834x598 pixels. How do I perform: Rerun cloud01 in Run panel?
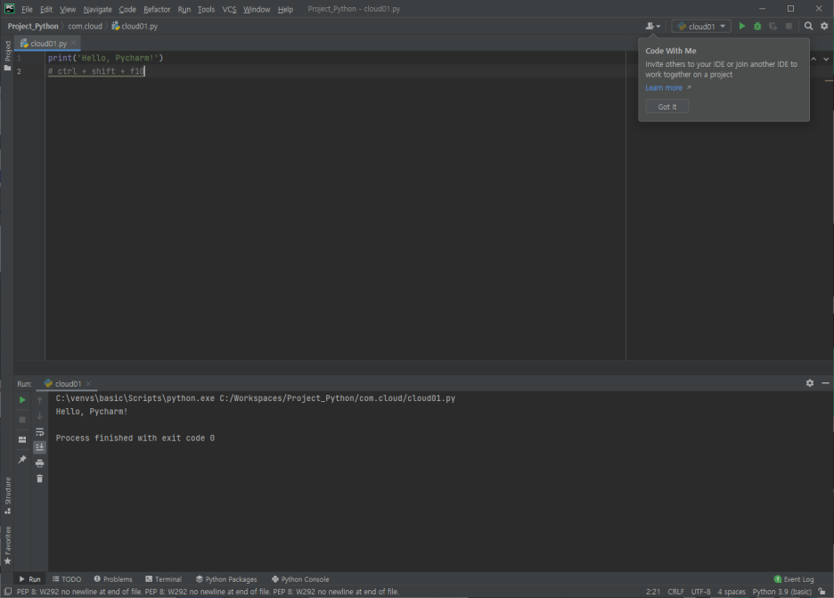pyautogui.click(x=22, y=400)
